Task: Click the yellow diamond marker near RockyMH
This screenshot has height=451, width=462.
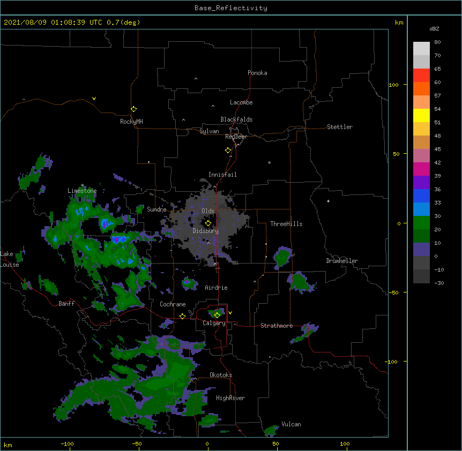Action: pos(133,109)
